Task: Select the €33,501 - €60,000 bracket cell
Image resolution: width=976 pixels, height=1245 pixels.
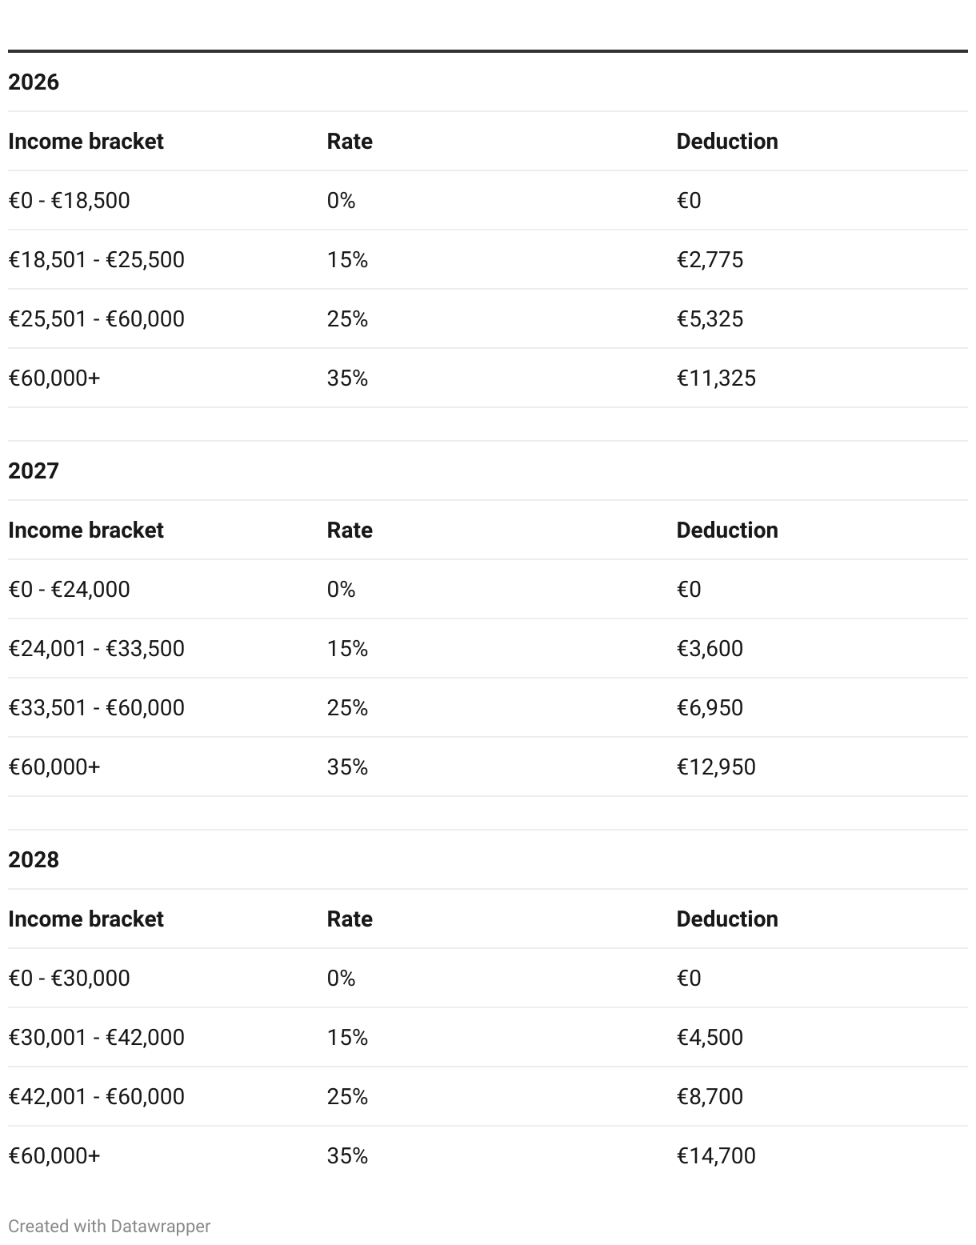Action: pos(96,707)
